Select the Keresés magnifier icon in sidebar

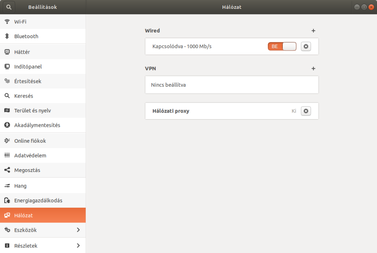pyautogui.click(x=7, y=96)
